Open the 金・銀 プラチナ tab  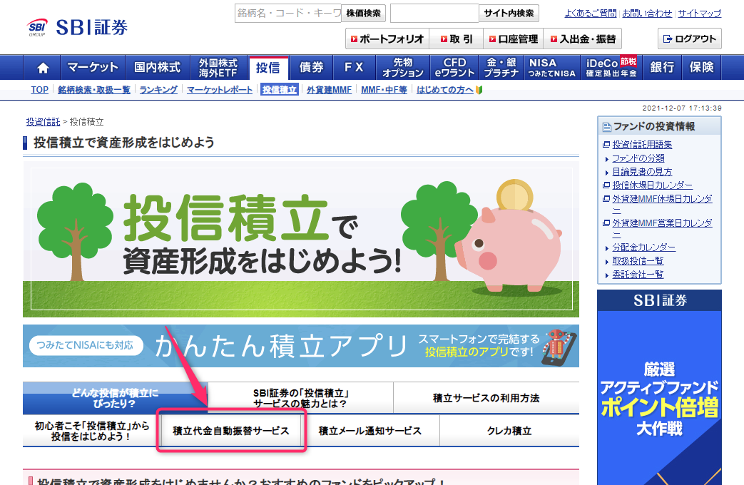point(501,68)
